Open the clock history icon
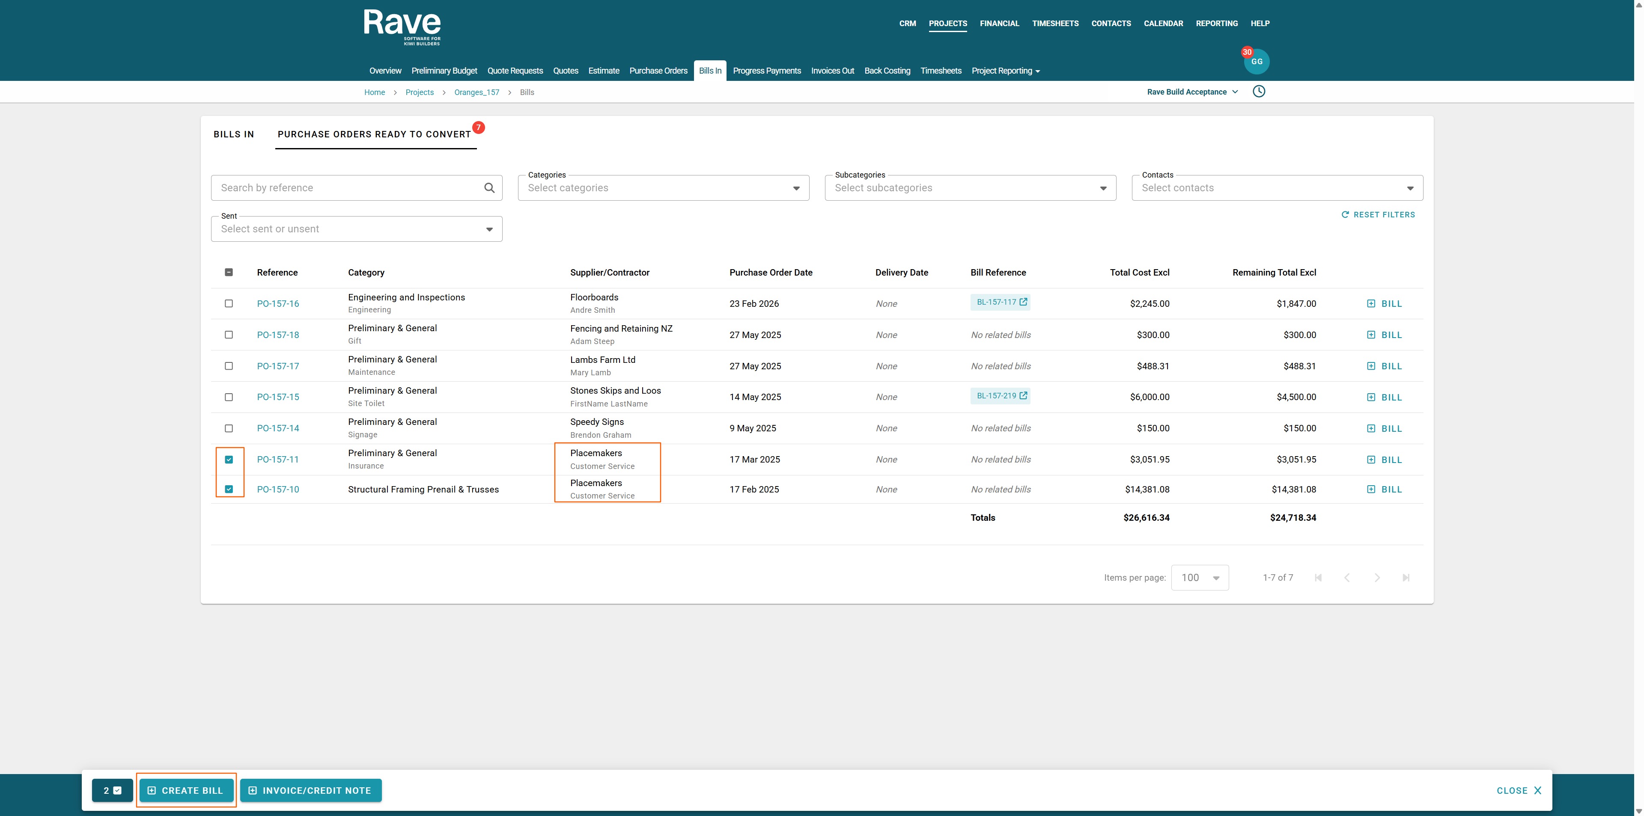The height and width of the screenshot is (816, 1644). click(x=1259, y=91)
